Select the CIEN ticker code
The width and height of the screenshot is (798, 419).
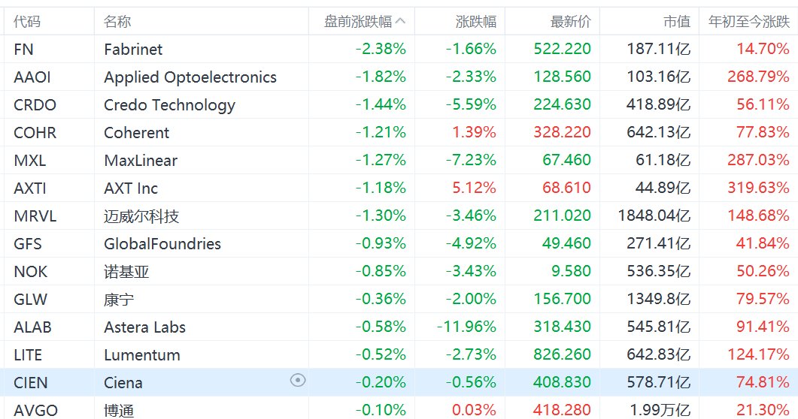[x=31, y=382]
